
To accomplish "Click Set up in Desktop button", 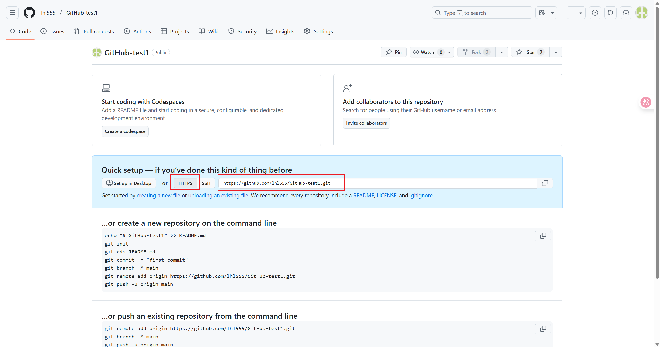I will [x=129, y=183].
